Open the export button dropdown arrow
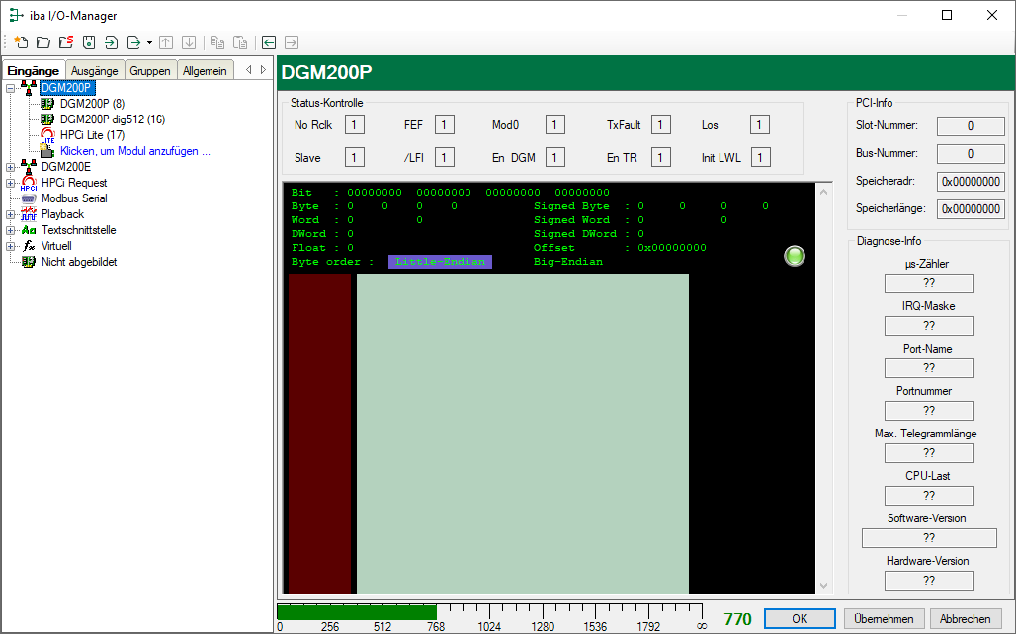 (149, 42)
